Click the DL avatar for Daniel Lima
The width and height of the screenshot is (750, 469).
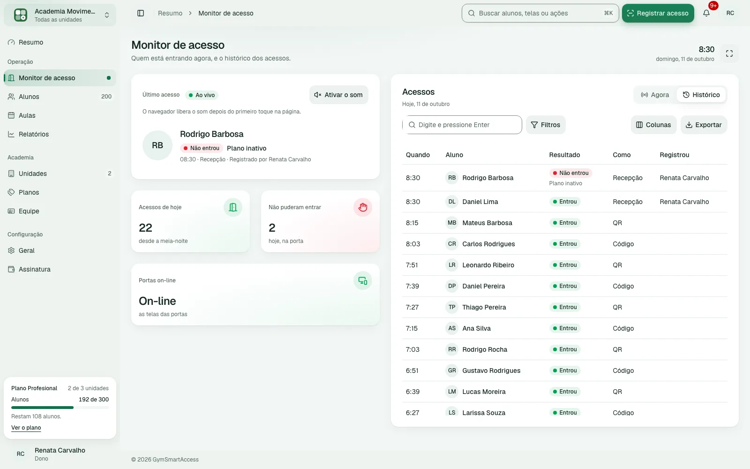[452, 202]
